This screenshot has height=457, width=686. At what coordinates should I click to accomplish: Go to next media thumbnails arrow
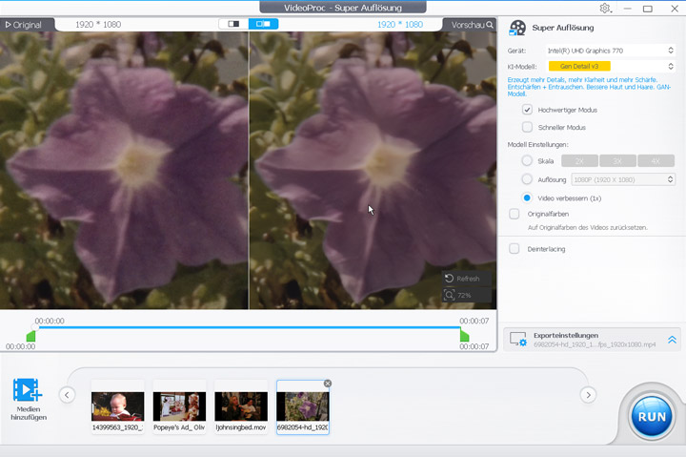point(588,395)
